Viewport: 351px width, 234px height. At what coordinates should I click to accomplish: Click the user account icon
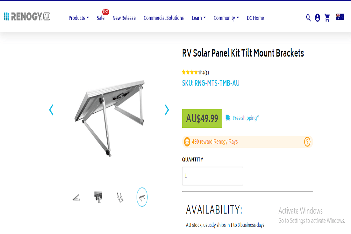317,18
